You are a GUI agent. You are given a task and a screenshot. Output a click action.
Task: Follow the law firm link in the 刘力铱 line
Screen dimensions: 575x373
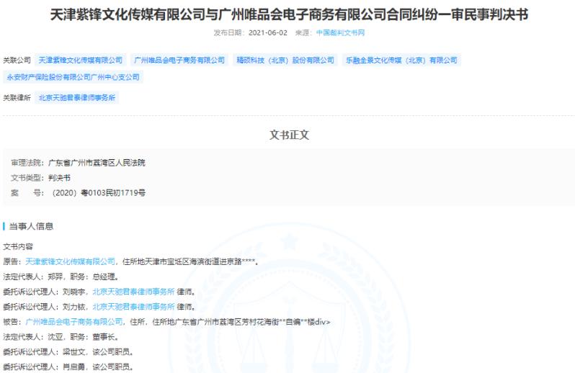click(x=133, y=307)
